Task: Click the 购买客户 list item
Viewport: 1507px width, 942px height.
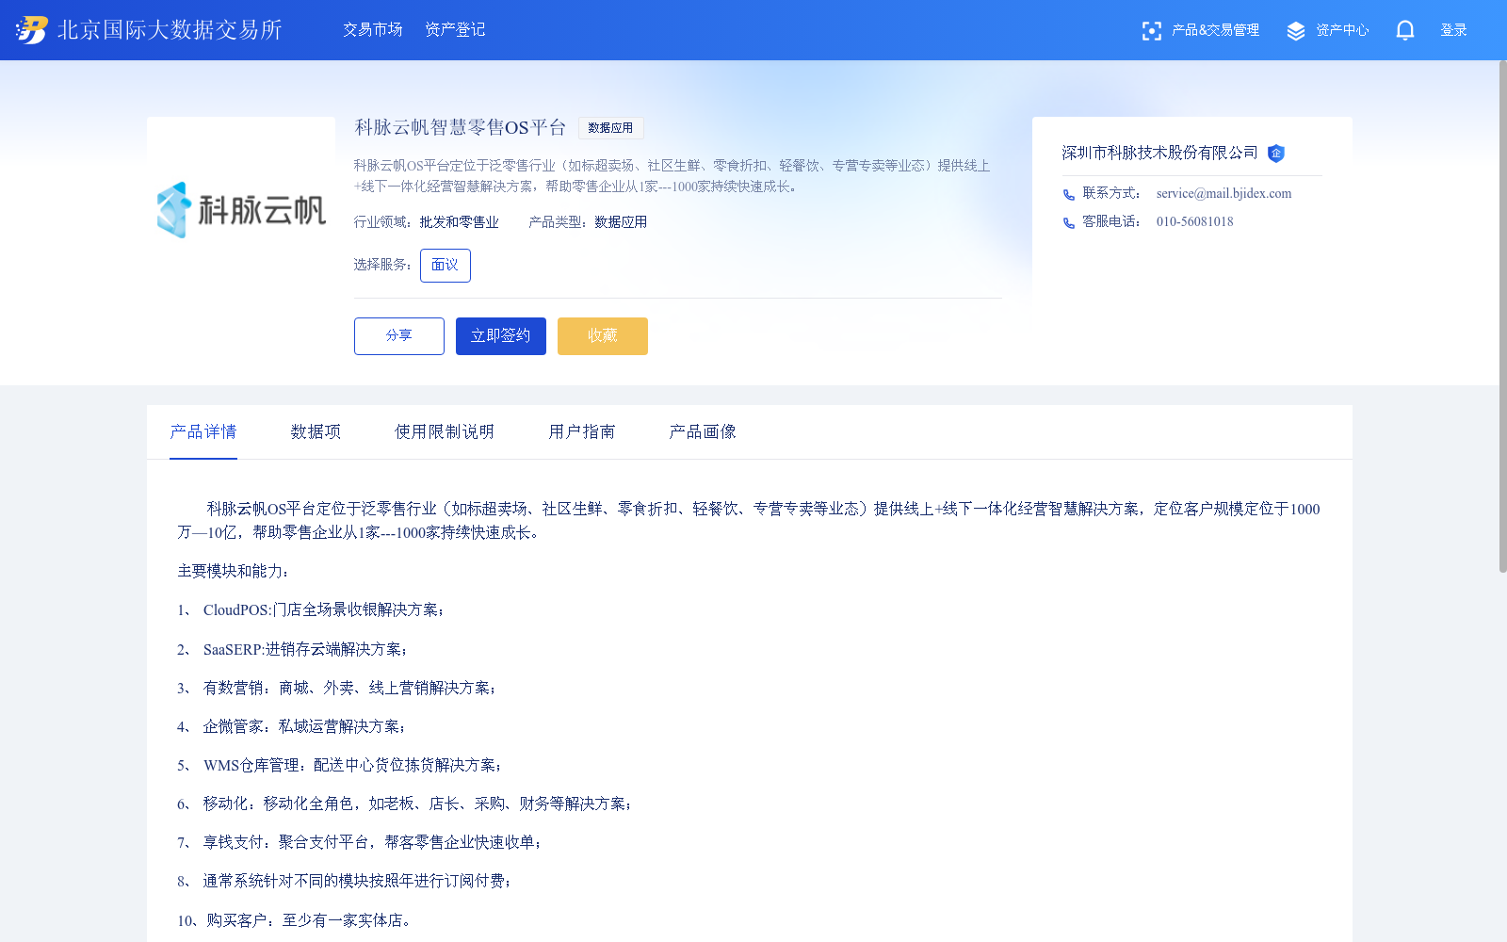Action: (x=294, y=921)
